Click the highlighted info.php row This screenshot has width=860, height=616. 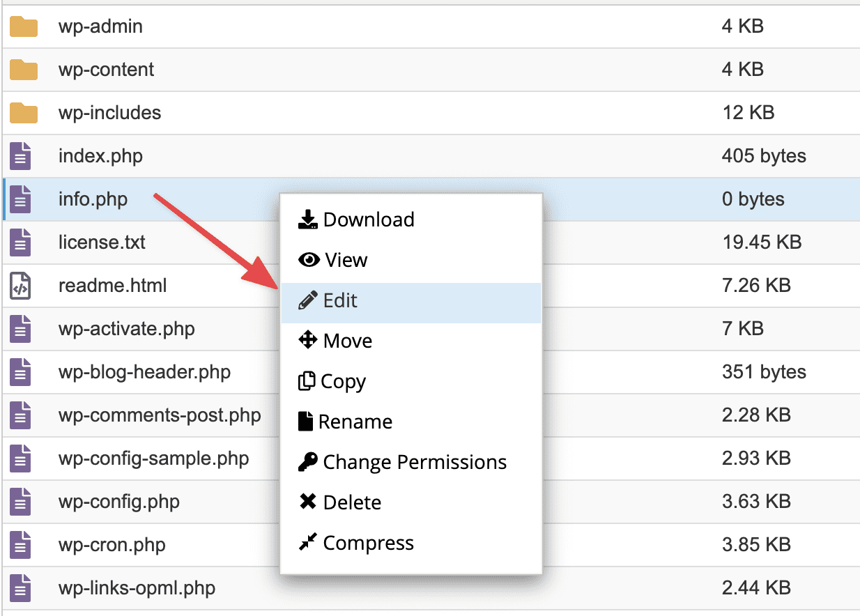93,199
